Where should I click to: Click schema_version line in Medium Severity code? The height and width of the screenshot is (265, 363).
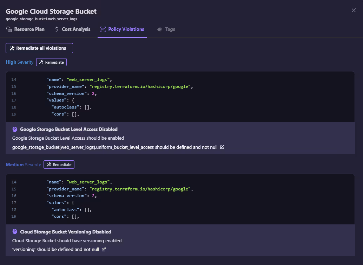pos(72,196)
